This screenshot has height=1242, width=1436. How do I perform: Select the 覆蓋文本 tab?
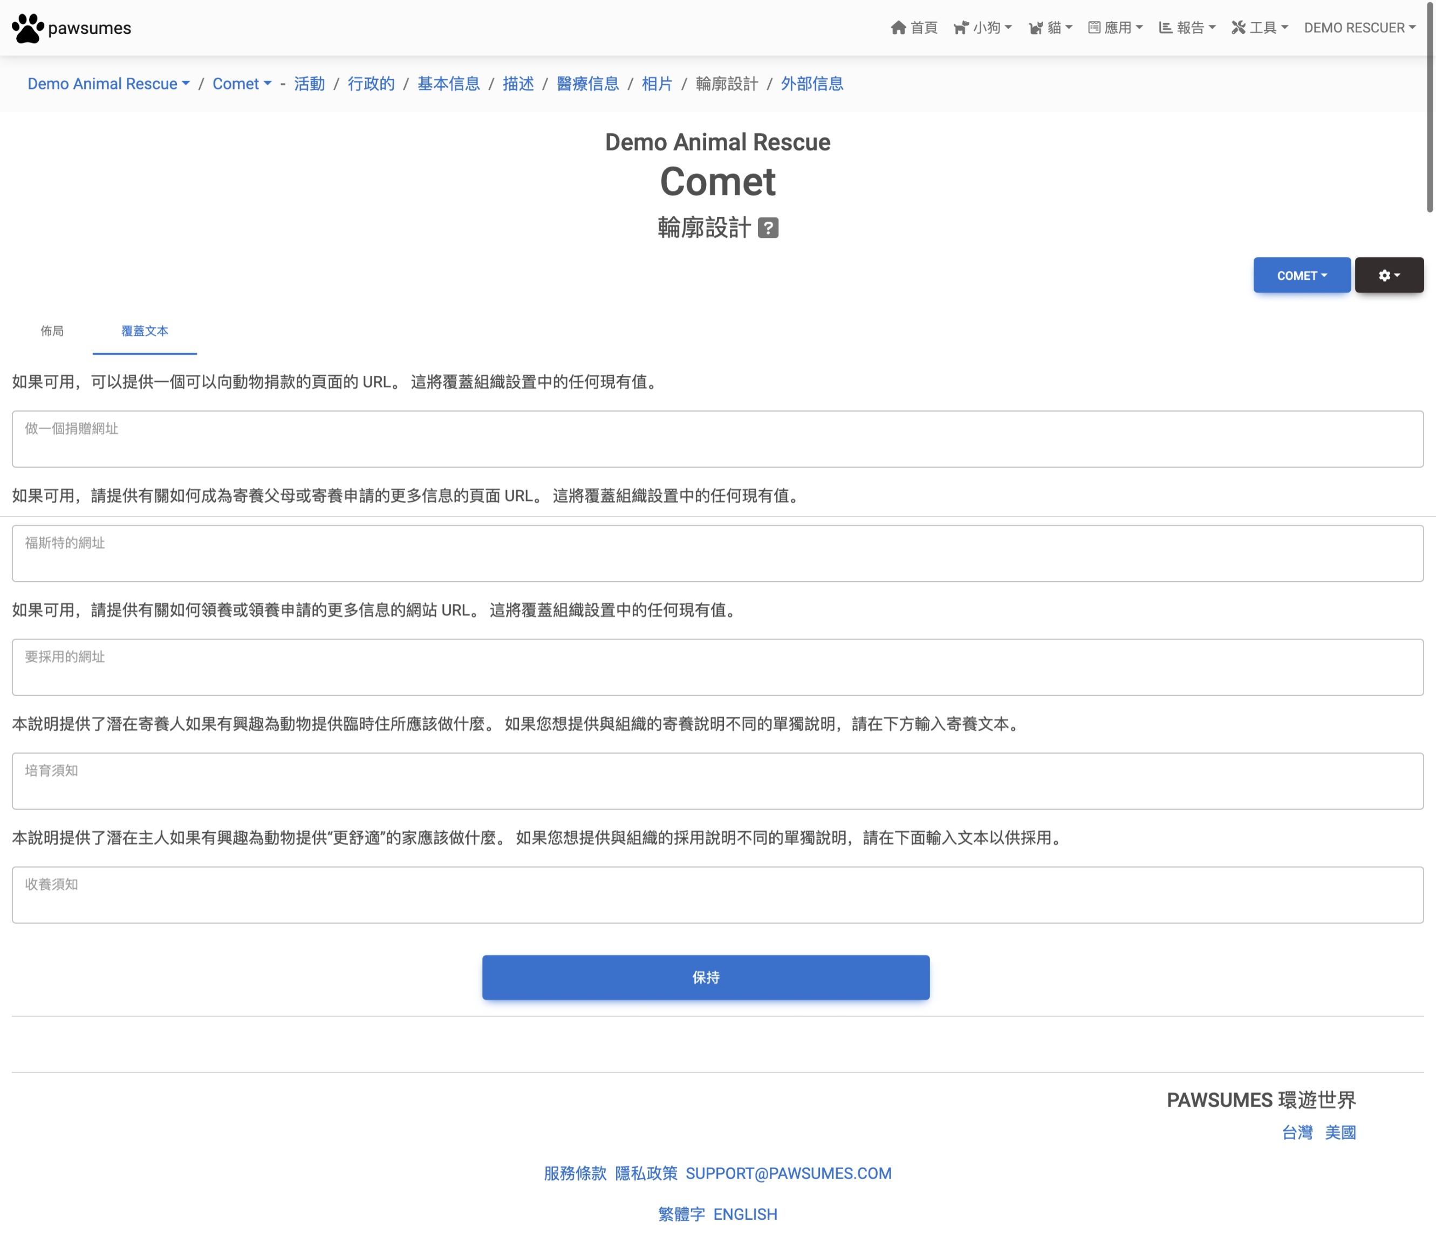coord(144,331)
